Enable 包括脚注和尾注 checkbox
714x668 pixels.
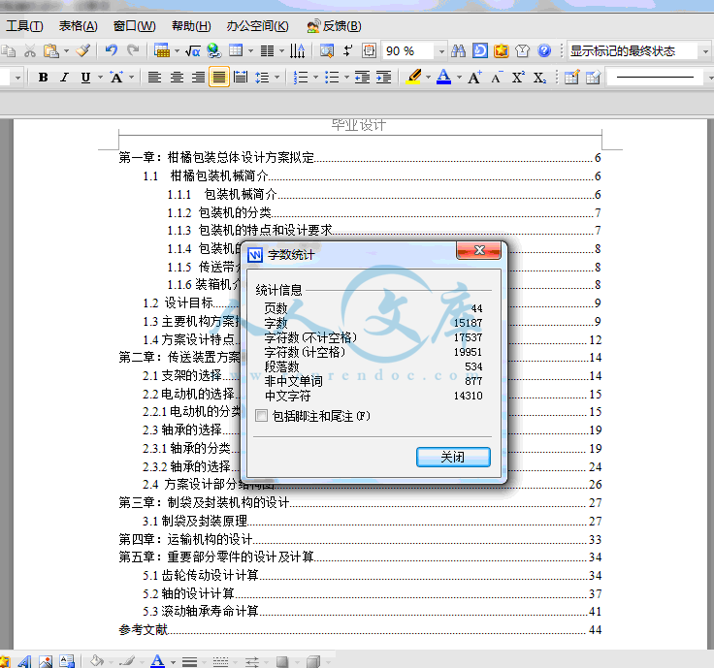coord(261,416)
